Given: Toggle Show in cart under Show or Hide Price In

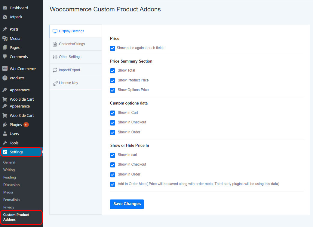Looking at the screenshot, I should [x=112, y=155].
